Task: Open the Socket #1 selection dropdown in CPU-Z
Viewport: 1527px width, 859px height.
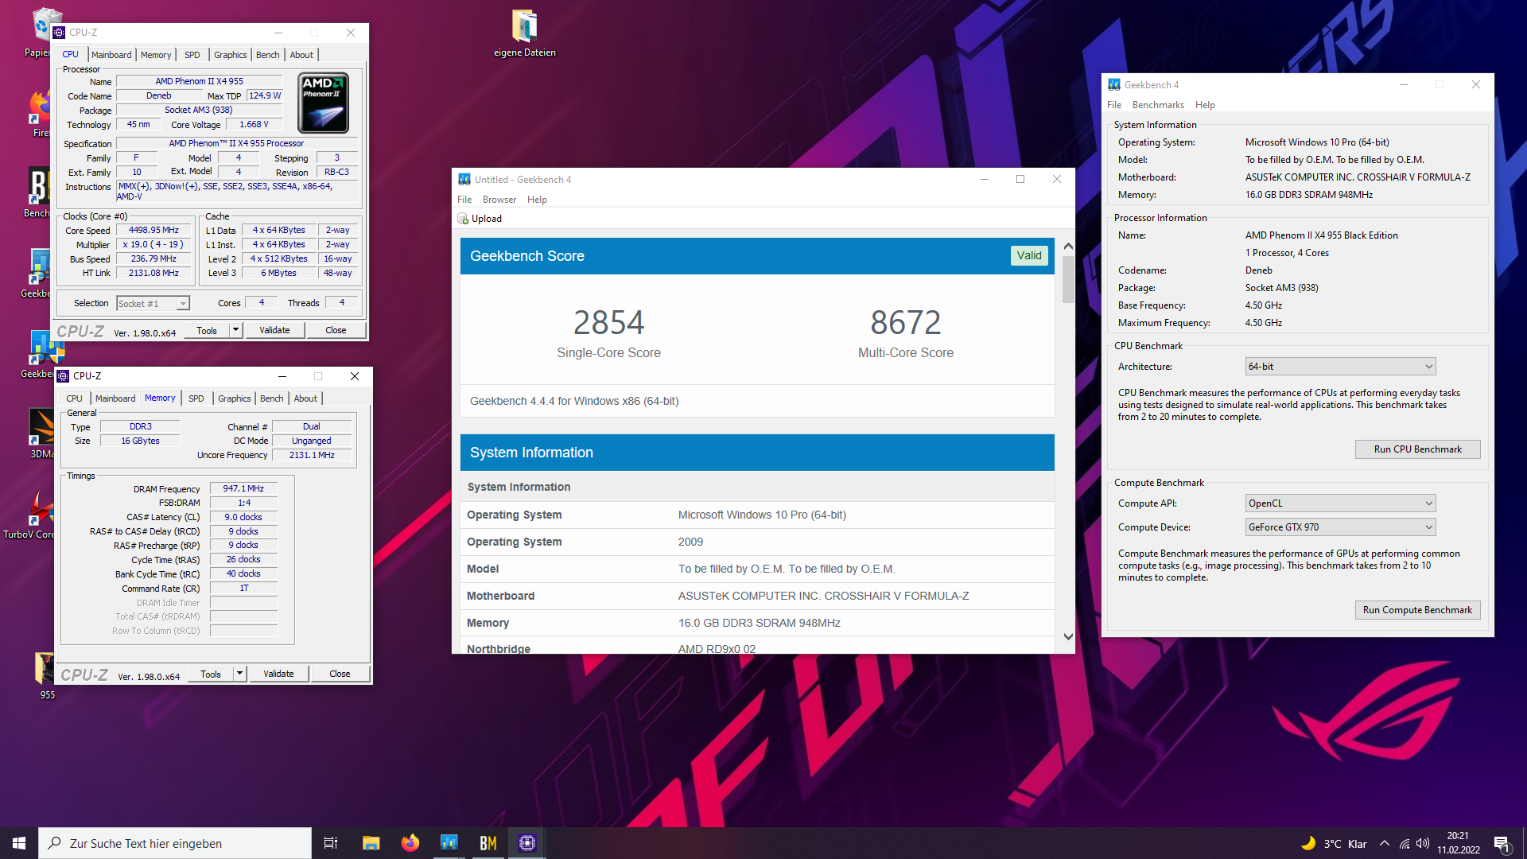Action: pos(153,304)
